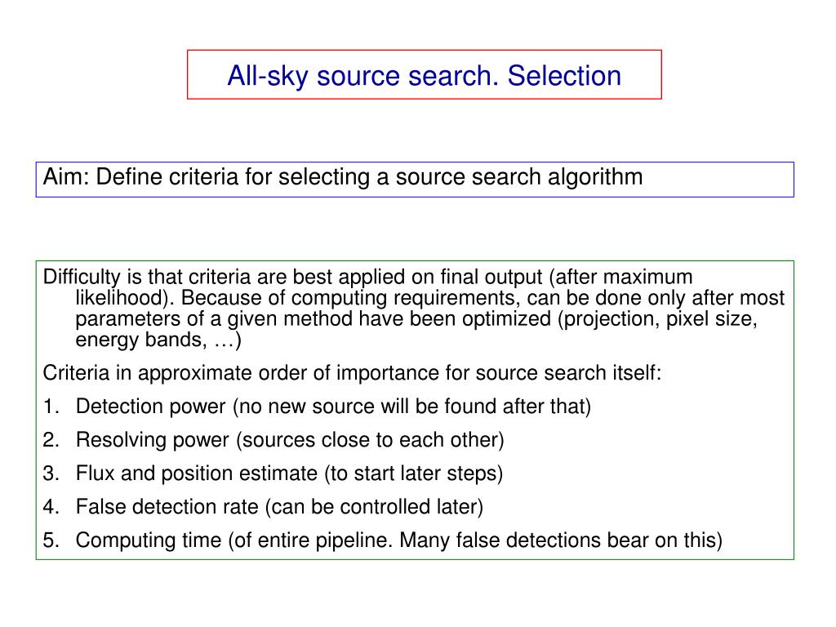Click the 'Difficulty is that criteria' paragraph

point(414,308)
